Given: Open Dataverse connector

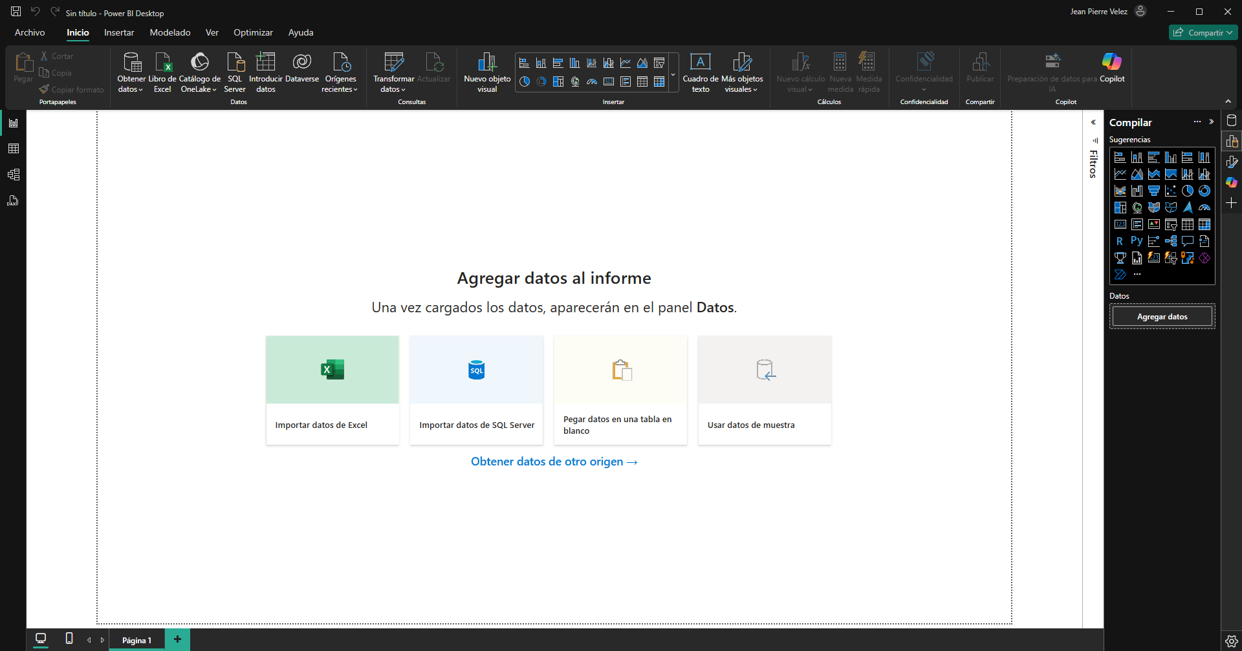Looking at the screenshot, I should click(302, 68).
